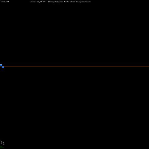Click the 'Closing Daily data' text
Viewport: 149px width, 149px height.
pyautogui.click(x=55, y=2)
